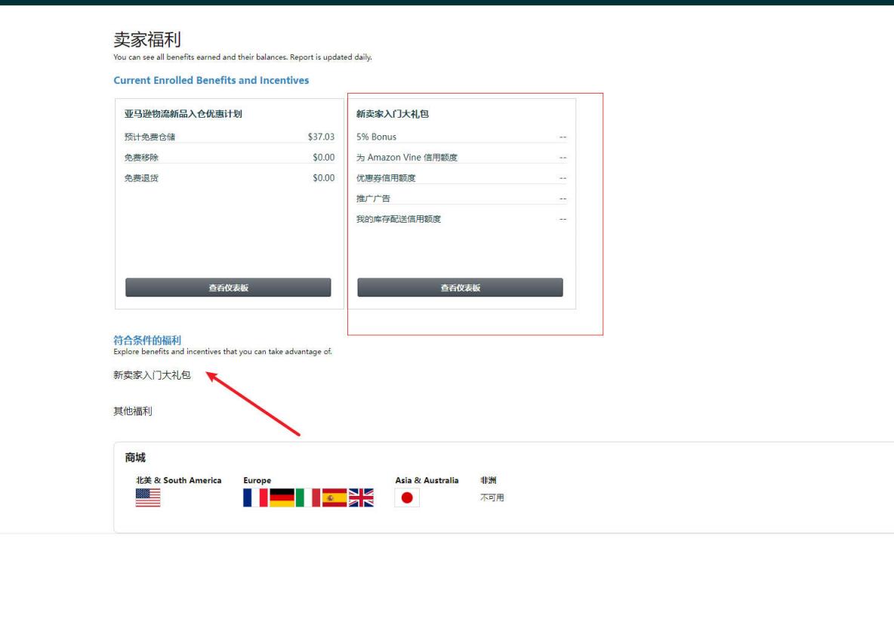
Task: Click 新卖家入门大礼包 card title
Action: (393, 114)
